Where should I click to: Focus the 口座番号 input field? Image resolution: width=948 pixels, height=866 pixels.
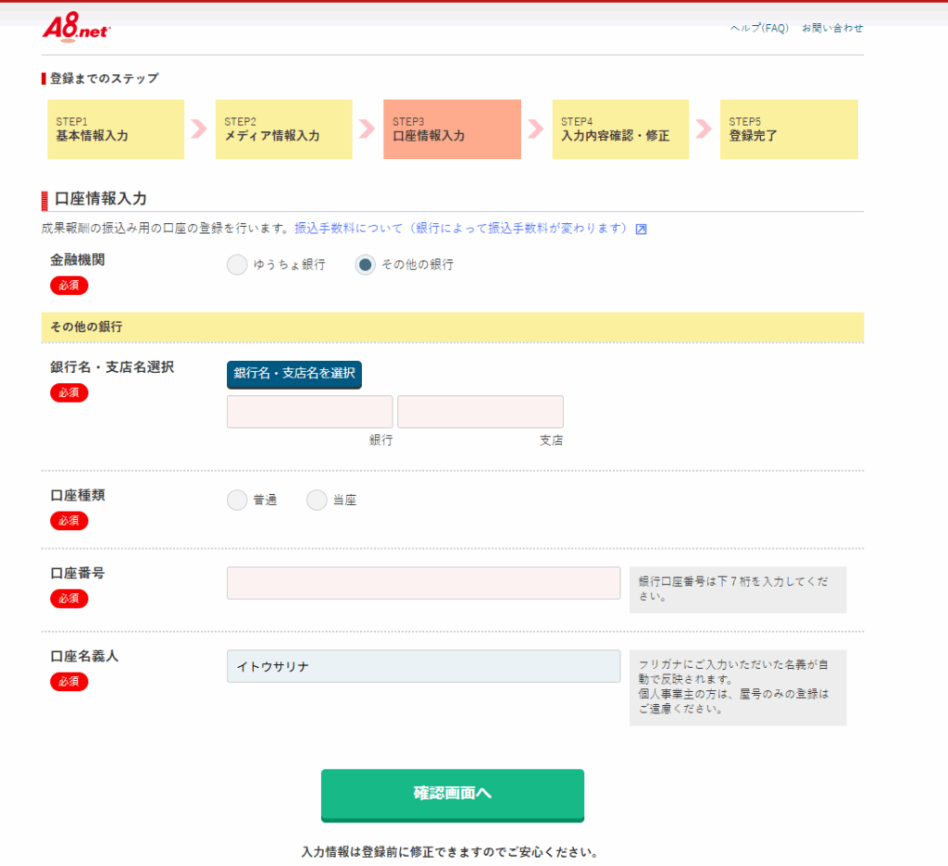[423, 583]
